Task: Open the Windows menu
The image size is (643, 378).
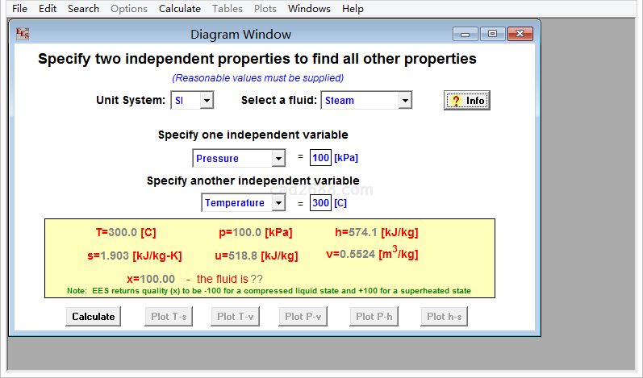Action: [x=309, y=9]
